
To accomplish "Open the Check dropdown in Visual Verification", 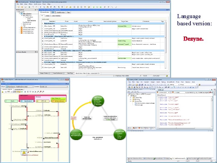I will (x=20, y=87).
